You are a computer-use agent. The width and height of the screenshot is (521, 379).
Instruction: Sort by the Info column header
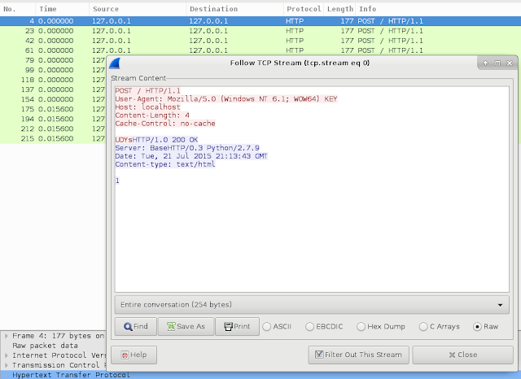pos(438,9)
